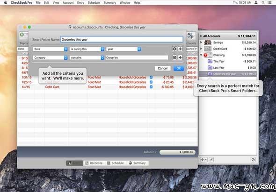Open the Apple menu
Image resolution: width=276 pixels, height=192 pixels.
point(6,3)
